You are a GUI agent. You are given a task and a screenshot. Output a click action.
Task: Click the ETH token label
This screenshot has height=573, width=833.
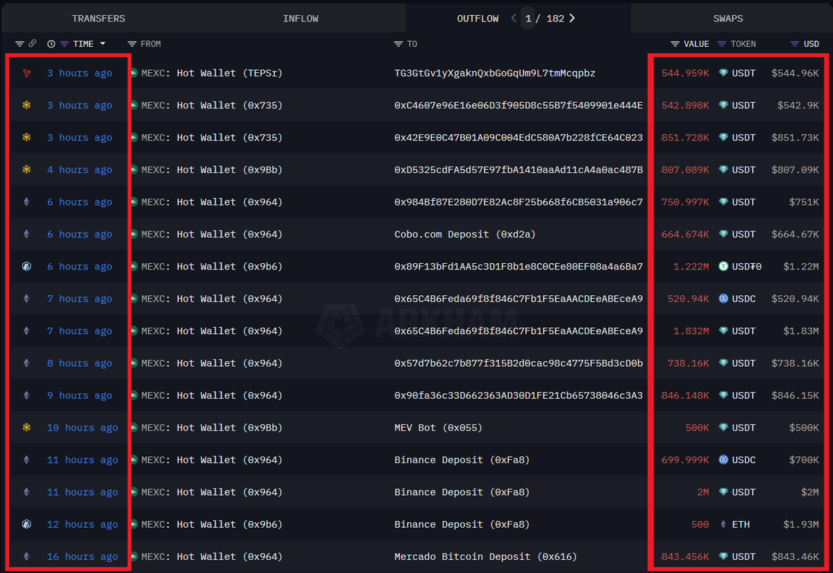click(741, 524)
